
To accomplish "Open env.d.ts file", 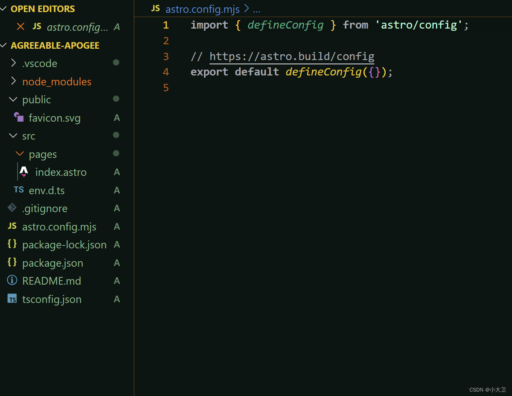I will (x=47, y=190).
